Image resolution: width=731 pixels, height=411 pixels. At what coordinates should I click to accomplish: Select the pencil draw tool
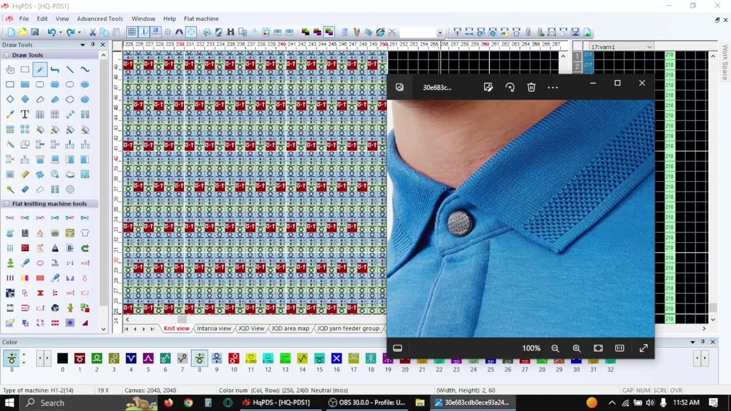coord(40,70)
